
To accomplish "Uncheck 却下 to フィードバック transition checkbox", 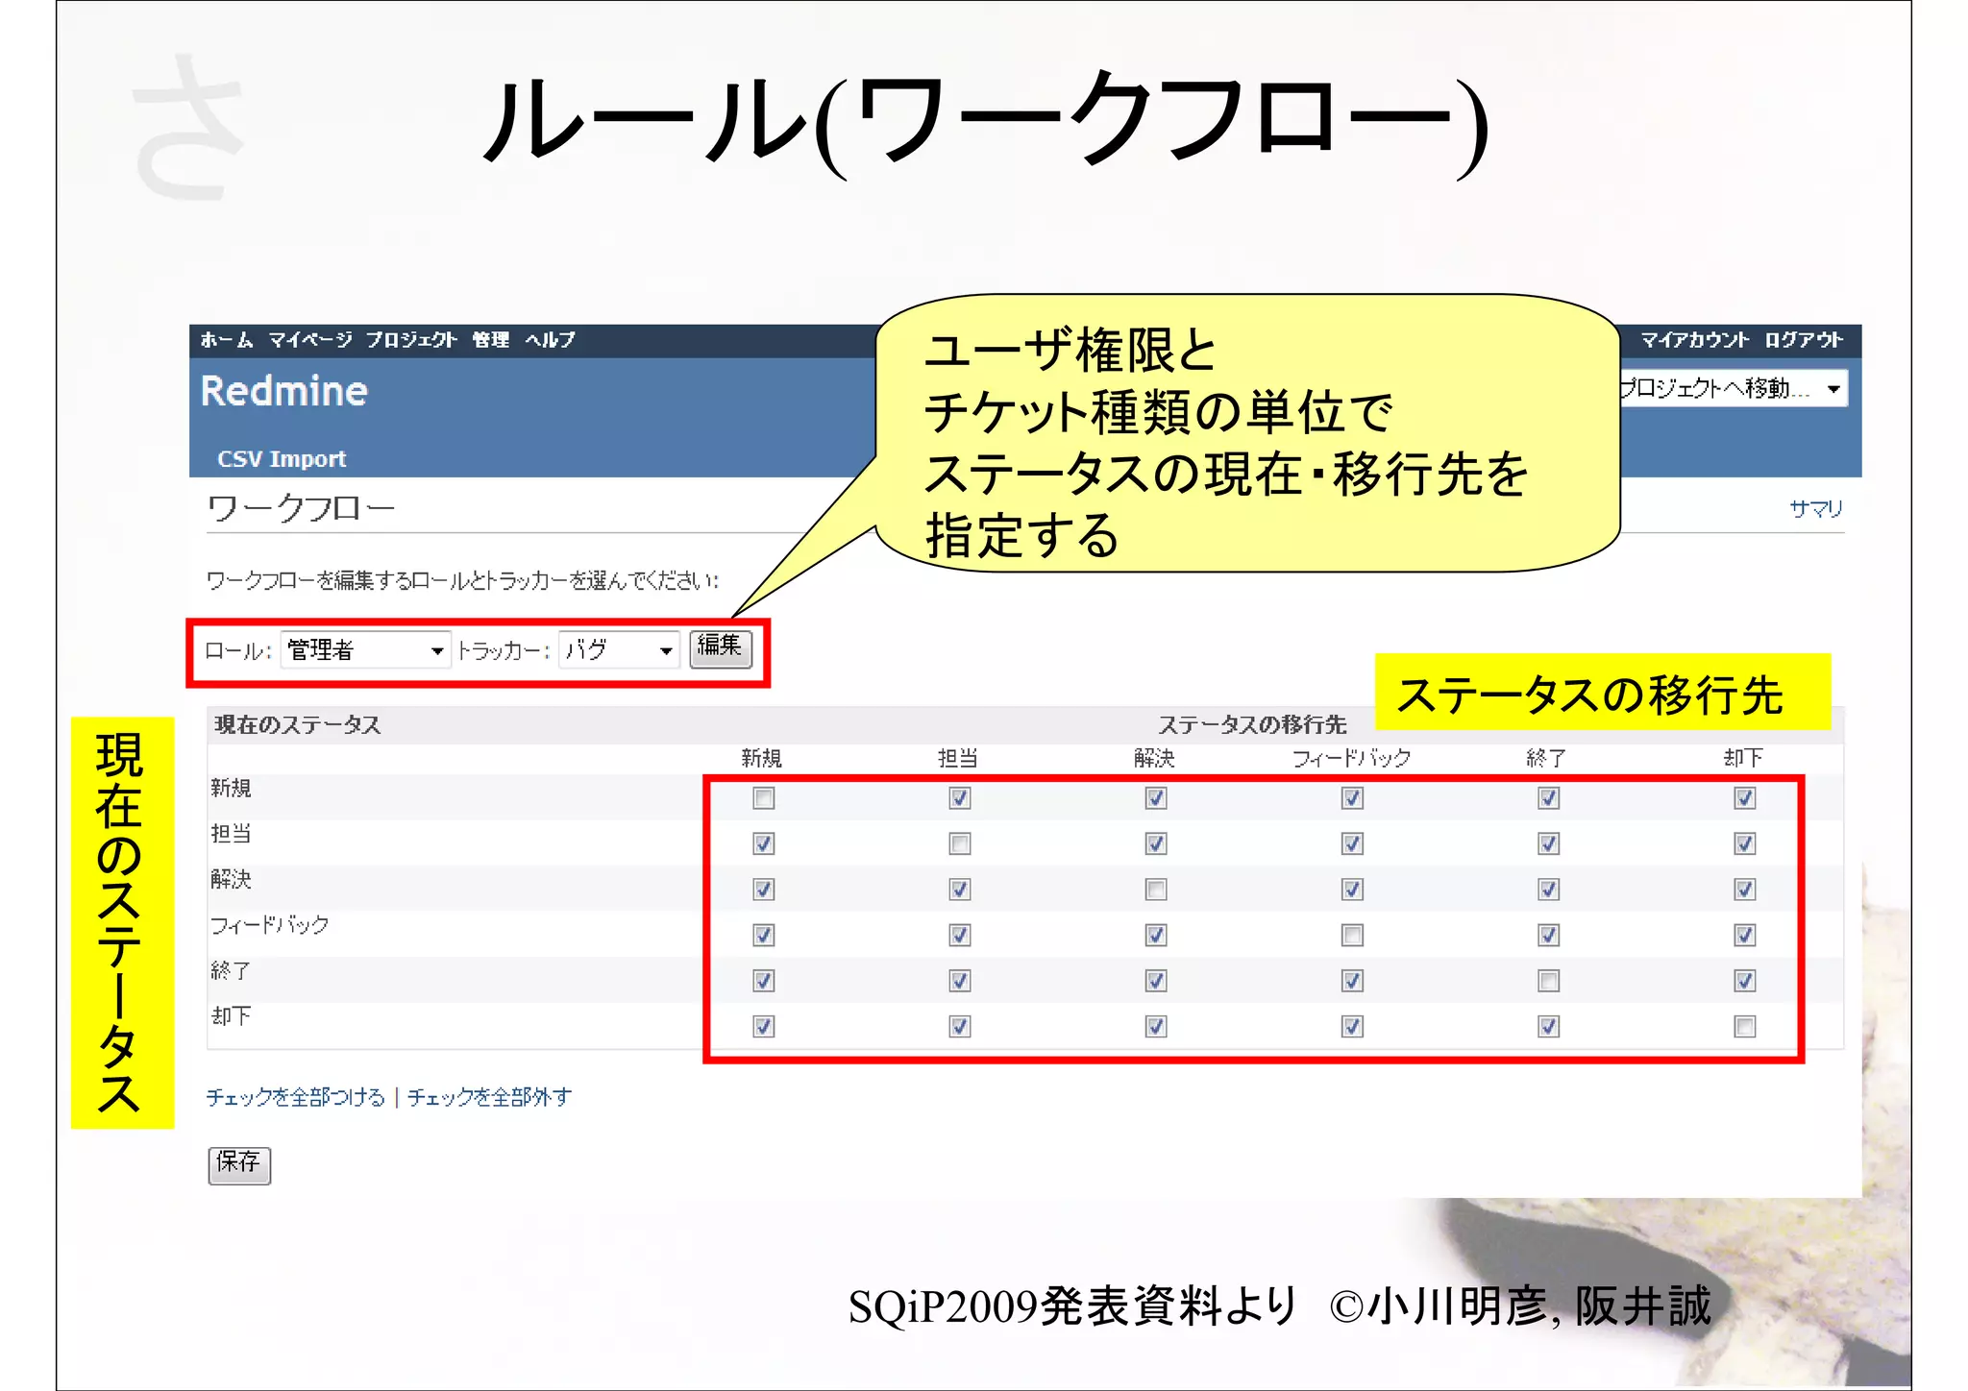I will pyautogui.click(x=1352, y=1027).
